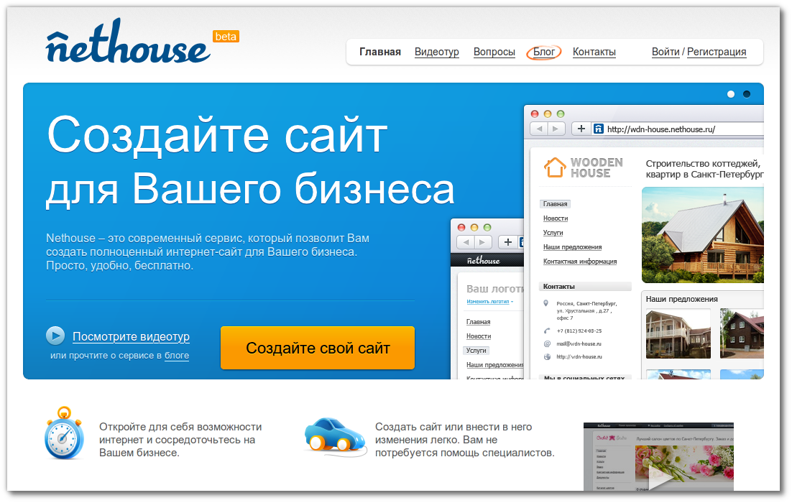The image size is (792, 503).
Task: Click the favicon beside the wdn-house URL
Action: coord(599,129)
